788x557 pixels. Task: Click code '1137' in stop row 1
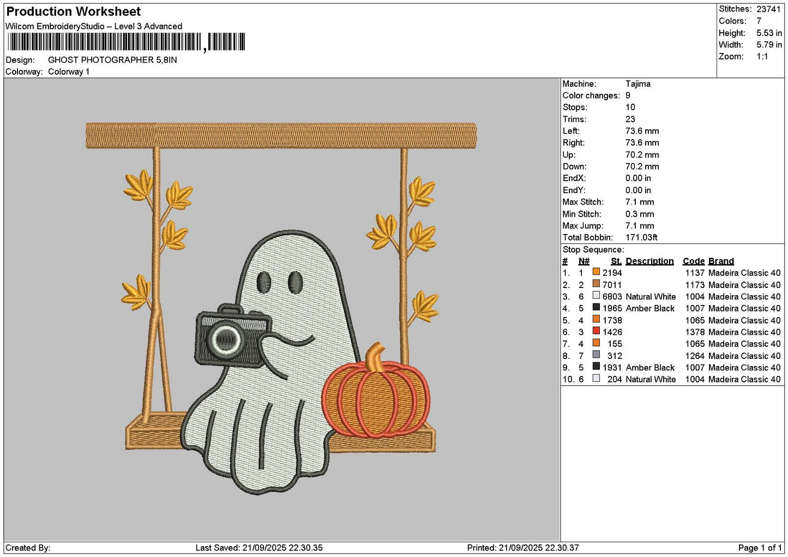pos(695,273)
